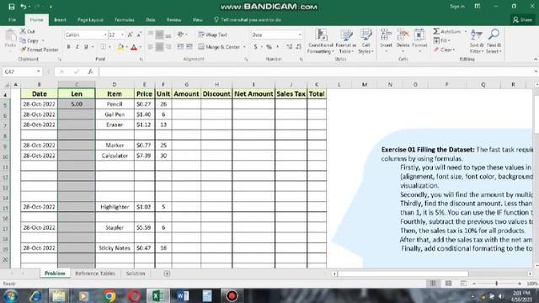
Task: Open Sort & Filter menu
Action: [x=477, y=41]
